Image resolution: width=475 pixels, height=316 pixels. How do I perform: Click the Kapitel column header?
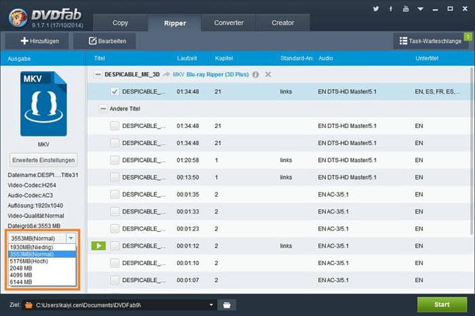pyautogui.click(x=224, y=58)
